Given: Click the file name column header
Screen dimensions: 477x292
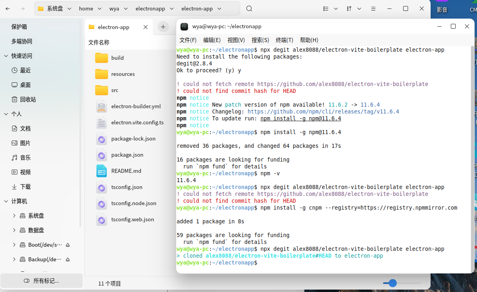Looking at the screenshot, I should (x=99, y=42).
